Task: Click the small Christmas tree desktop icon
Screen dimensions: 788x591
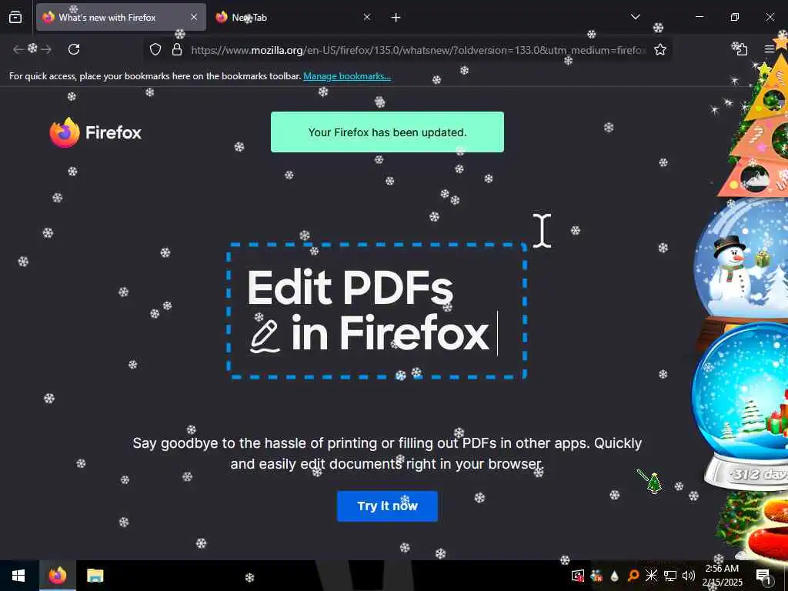Action: [x=653, y=483]
